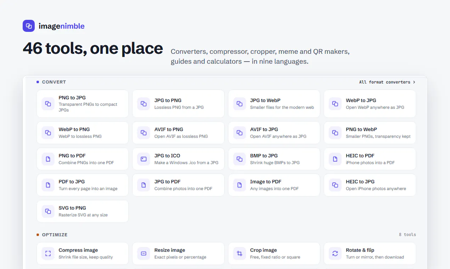Click the '8 tools' count label

(x=407, y=235)
